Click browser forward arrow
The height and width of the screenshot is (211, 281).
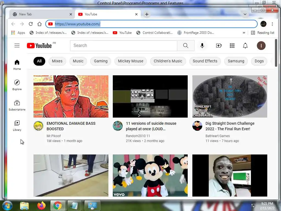(x=22, y=24)
